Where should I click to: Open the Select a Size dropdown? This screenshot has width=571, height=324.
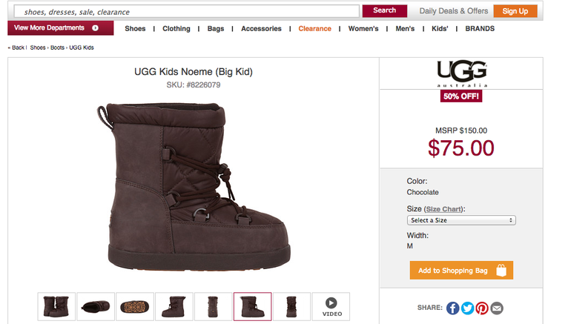tap(461, 220)
